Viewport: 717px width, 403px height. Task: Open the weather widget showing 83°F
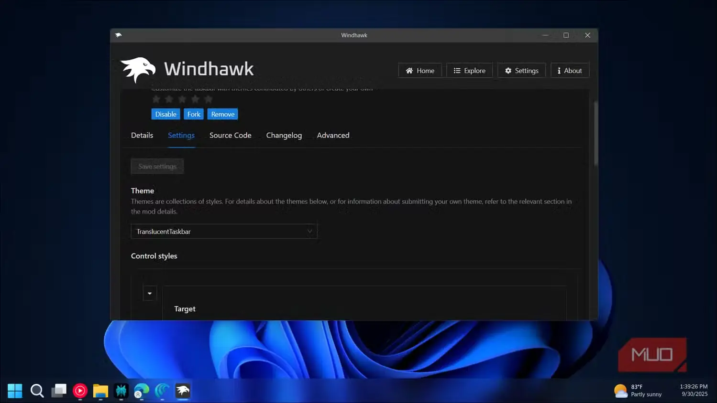[638, 391]
